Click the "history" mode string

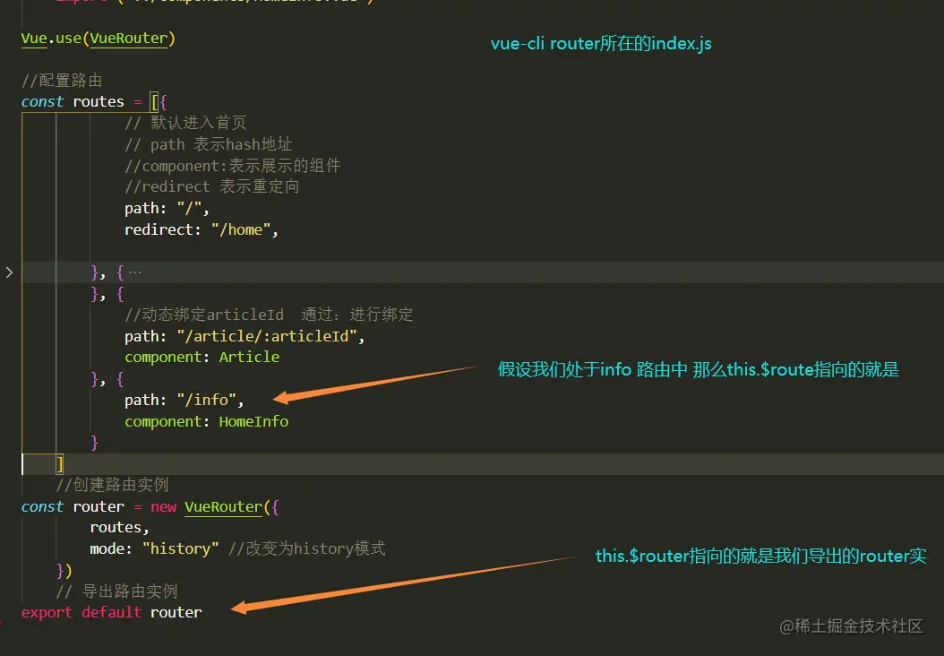(x=180, y=548)
